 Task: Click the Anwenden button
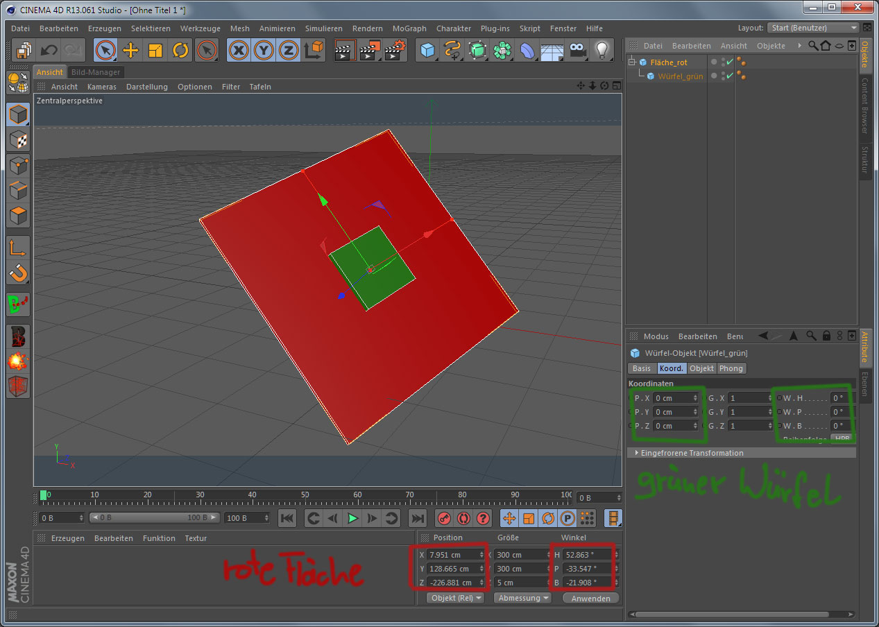(x=590, y=598)
